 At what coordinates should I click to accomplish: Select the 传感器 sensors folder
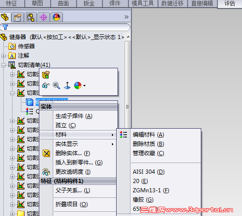coord(26,46)
